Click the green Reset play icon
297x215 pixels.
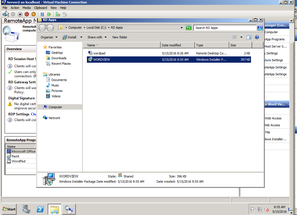(49, 14)
